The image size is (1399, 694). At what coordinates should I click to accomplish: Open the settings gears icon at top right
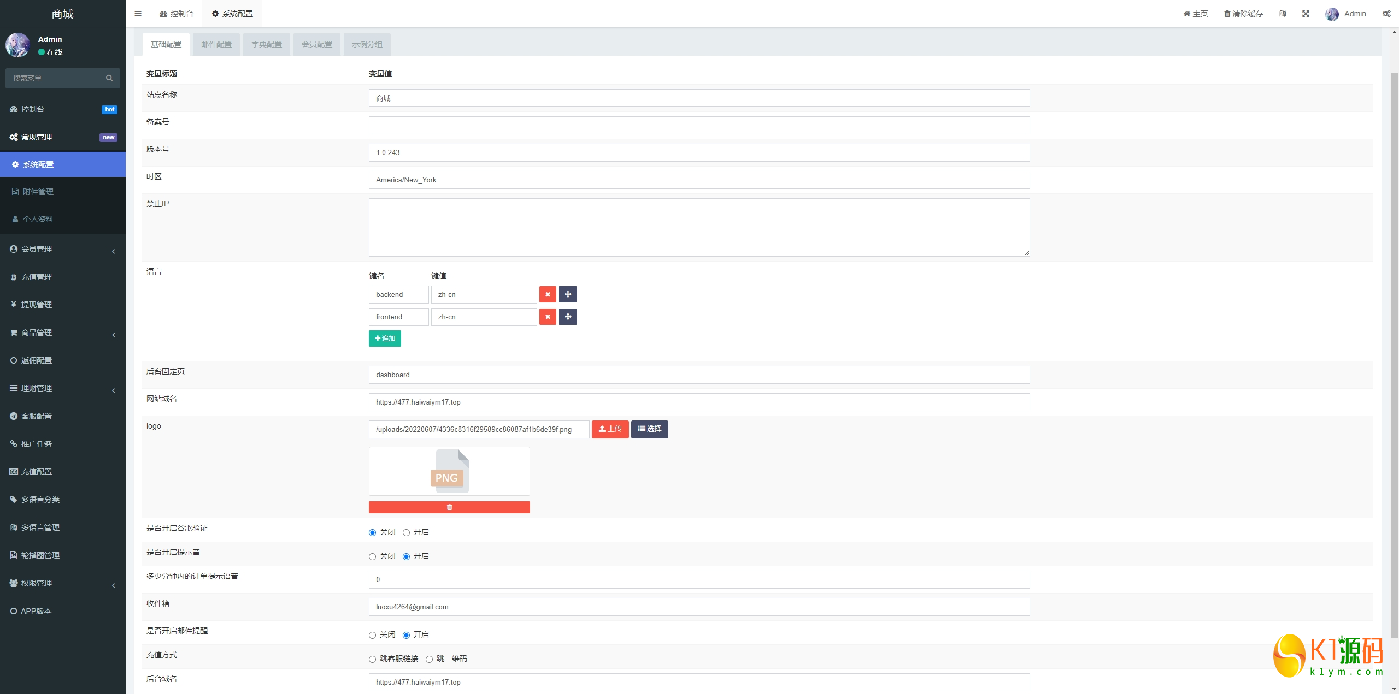point(1386,14)
